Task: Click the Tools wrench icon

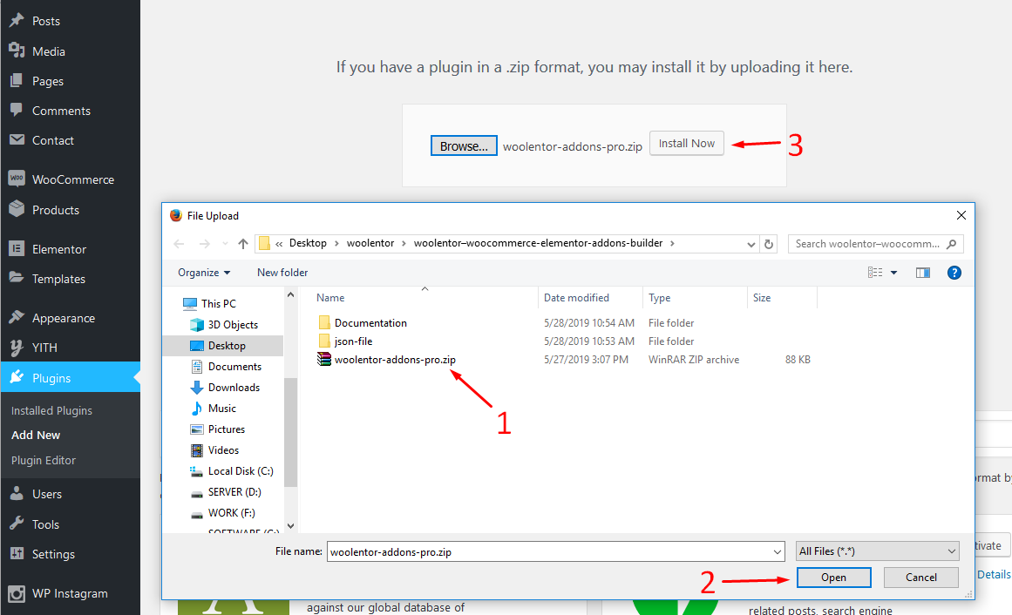Action: click(x=17, y=524)
